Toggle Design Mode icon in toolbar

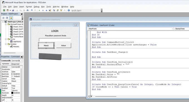tap(50, 11)
